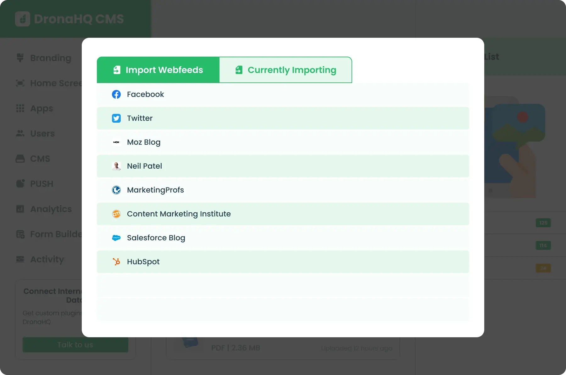The height and width of the screenshot is (375, 566).
Task: Click the CMS sidebar icon
Action: click(x=20, y=159)
